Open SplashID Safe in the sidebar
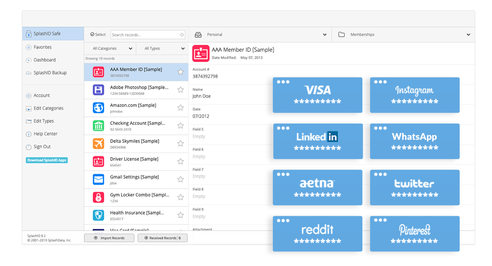Image resolution: width=492 pixels, height=266 pixels. click(x=53, y=34)
